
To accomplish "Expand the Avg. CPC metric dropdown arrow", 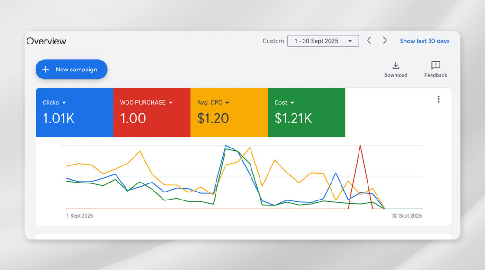I will click(227, 103).
